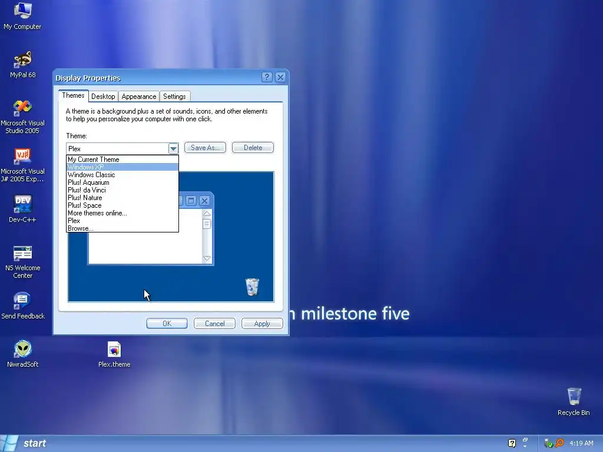Close the Display Properties dialog
Viewport: 603px width, 452px height.
pyautogui.click(x=281, y=77)
